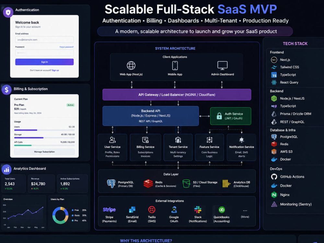Screen dimensions: 324x243
Task: Click the Users by Plan donut chart
Action: coord(60,215)
